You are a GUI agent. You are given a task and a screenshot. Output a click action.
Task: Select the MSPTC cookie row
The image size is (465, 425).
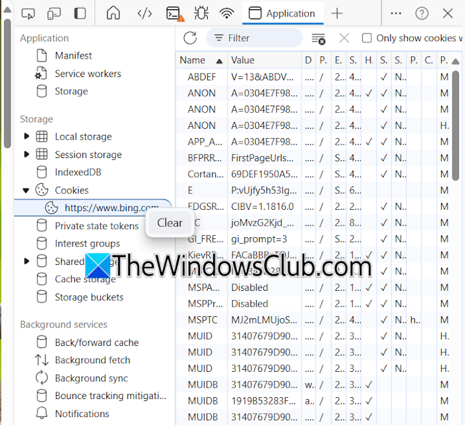[314, 320]
